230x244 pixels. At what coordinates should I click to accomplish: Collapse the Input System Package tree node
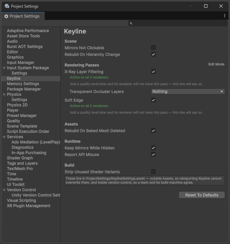4,68
